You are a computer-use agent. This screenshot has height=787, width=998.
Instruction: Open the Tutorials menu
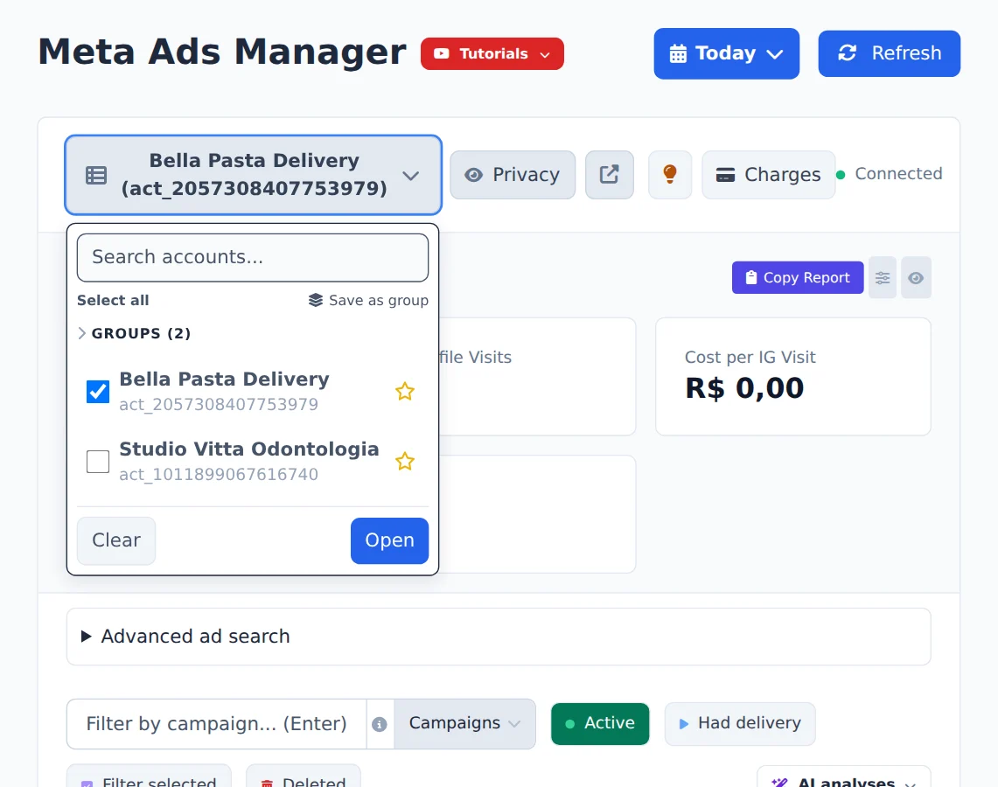(x=492, y=53)
